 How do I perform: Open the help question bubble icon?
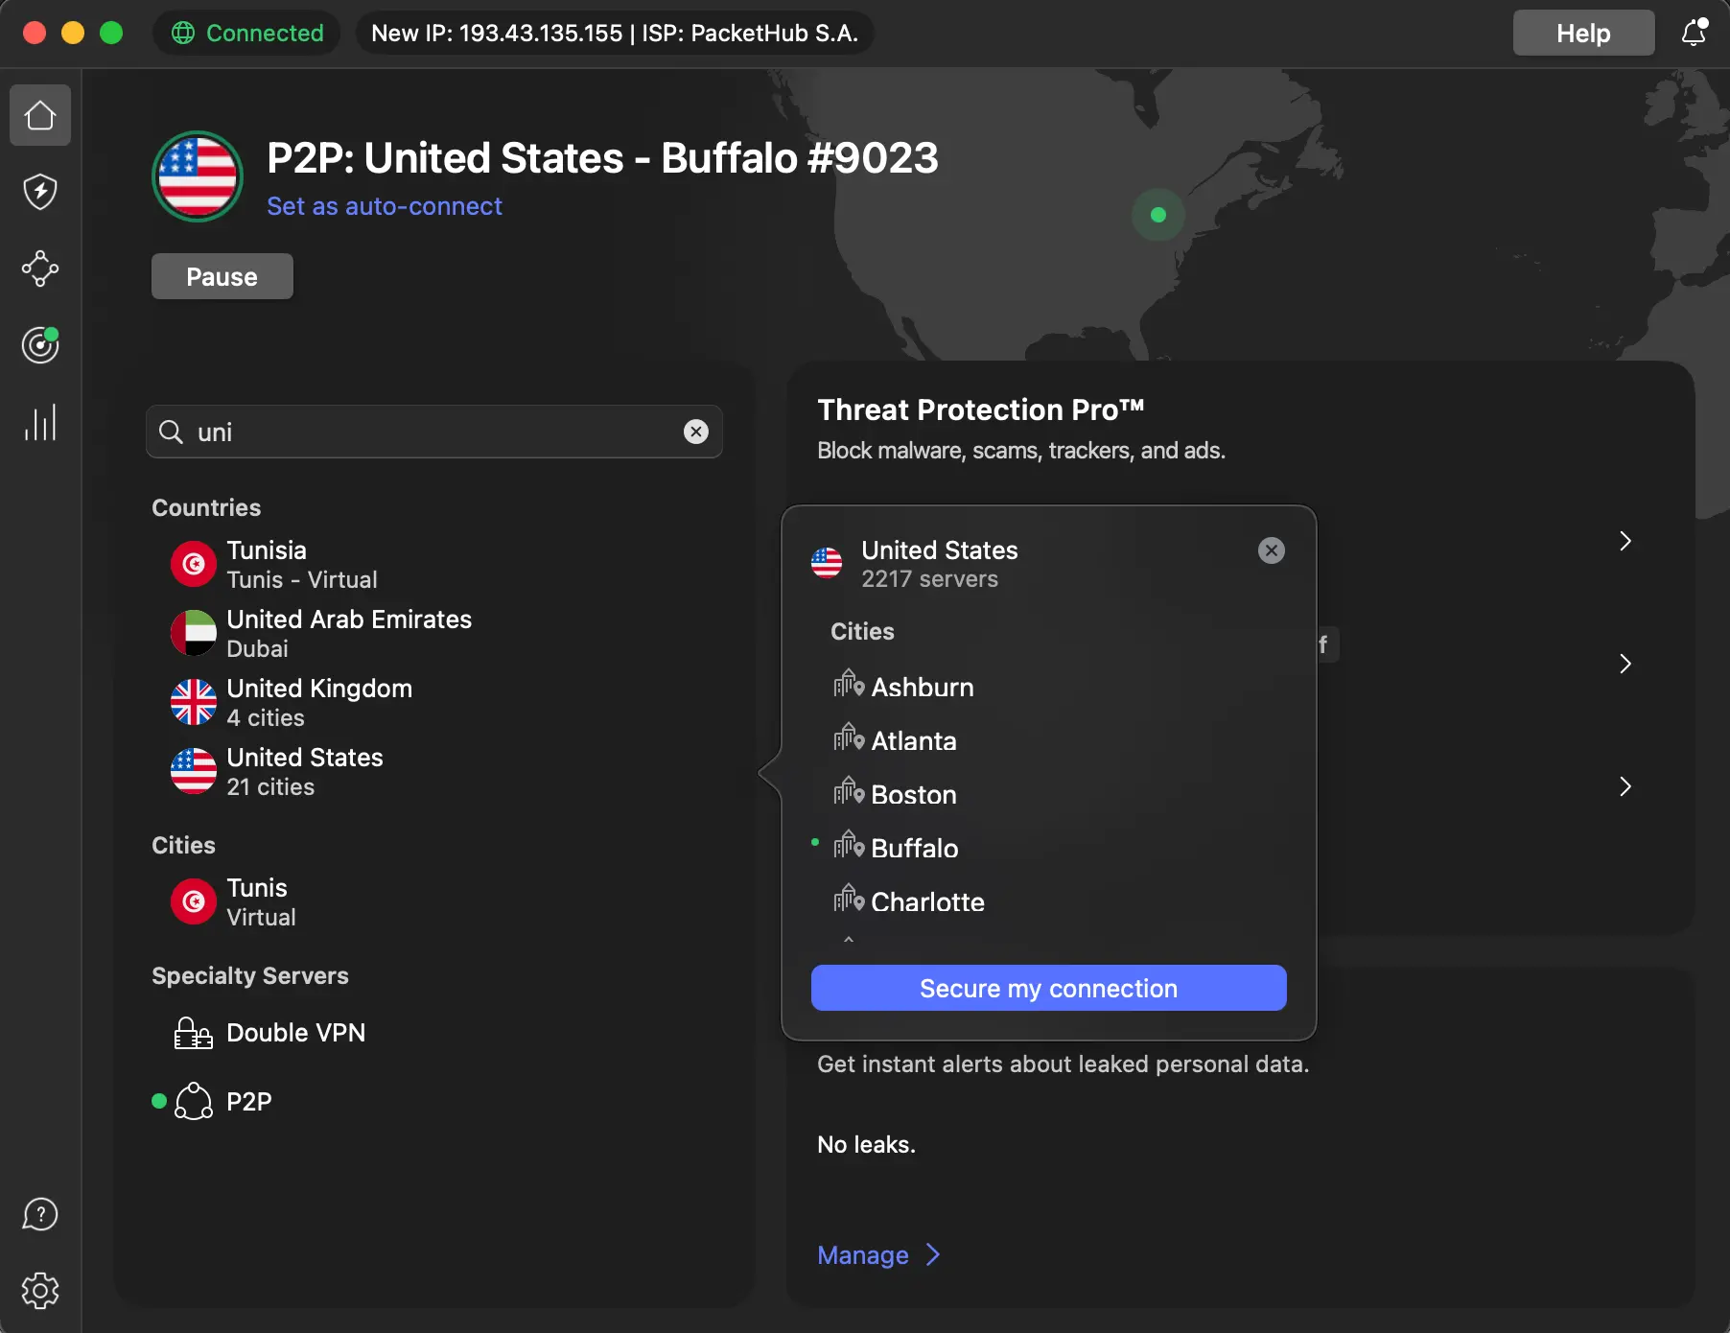pos(40,1214)
